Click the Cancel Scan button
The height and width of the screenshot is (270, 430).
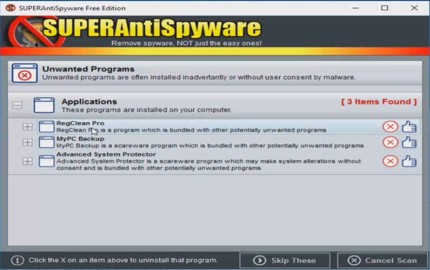coord(383,260)
